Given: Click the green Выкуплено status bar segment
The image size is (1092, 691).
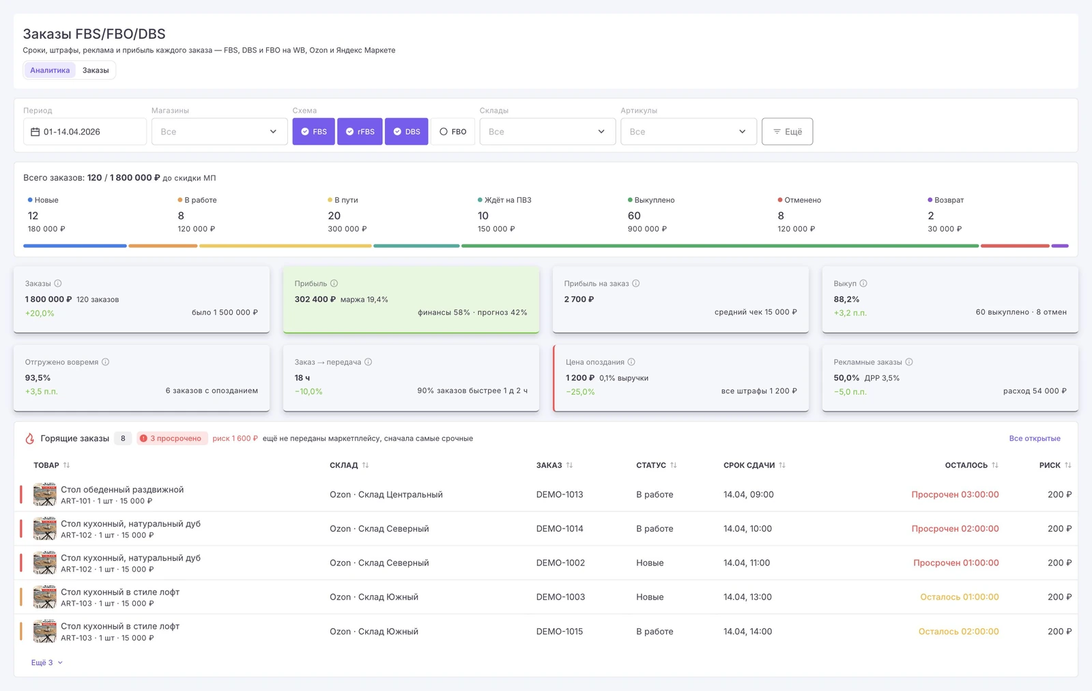Looking at the screenshot, I should [x=720, y=246].
